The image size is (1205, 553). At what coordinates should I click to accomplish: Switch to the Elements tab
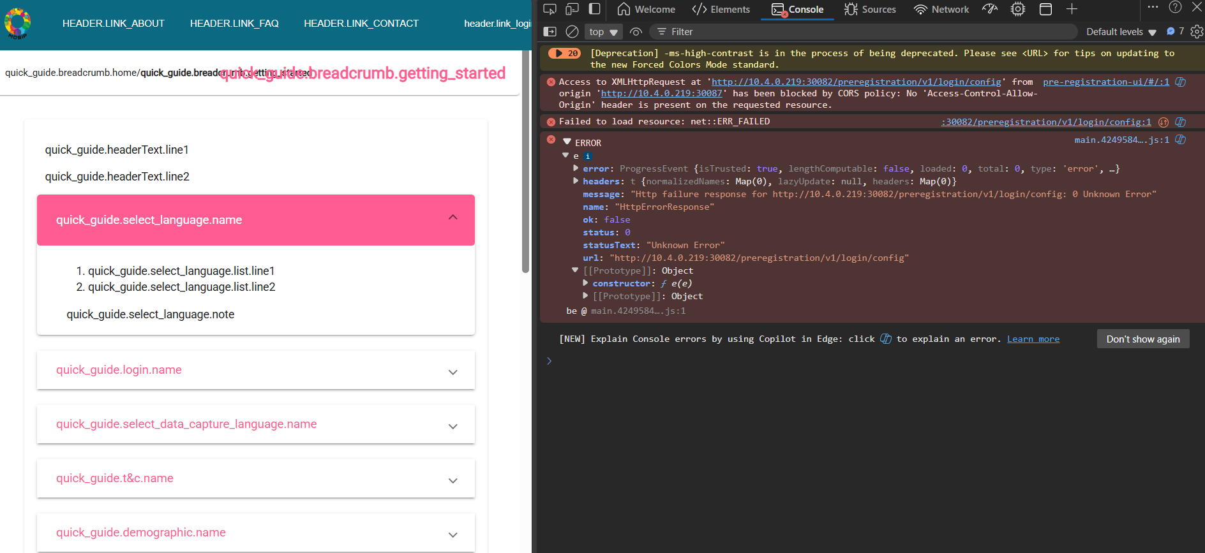(x=721, y=10)
